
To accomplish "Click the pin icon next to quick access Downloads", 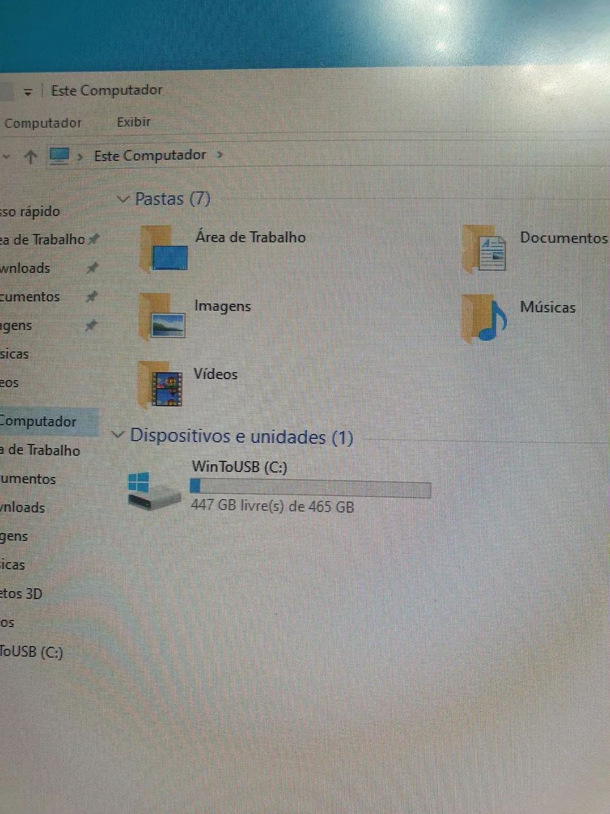I will tap(93, 268).
